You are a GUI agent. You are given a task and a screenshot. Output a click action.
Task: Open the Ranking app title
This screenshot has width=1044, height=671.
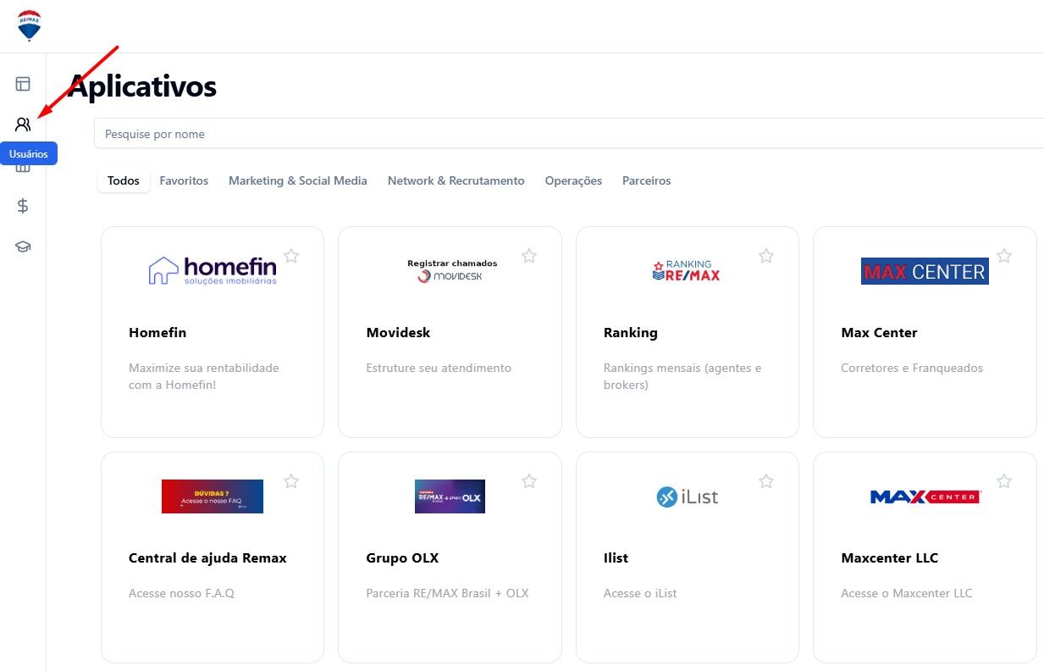(631, 333)
